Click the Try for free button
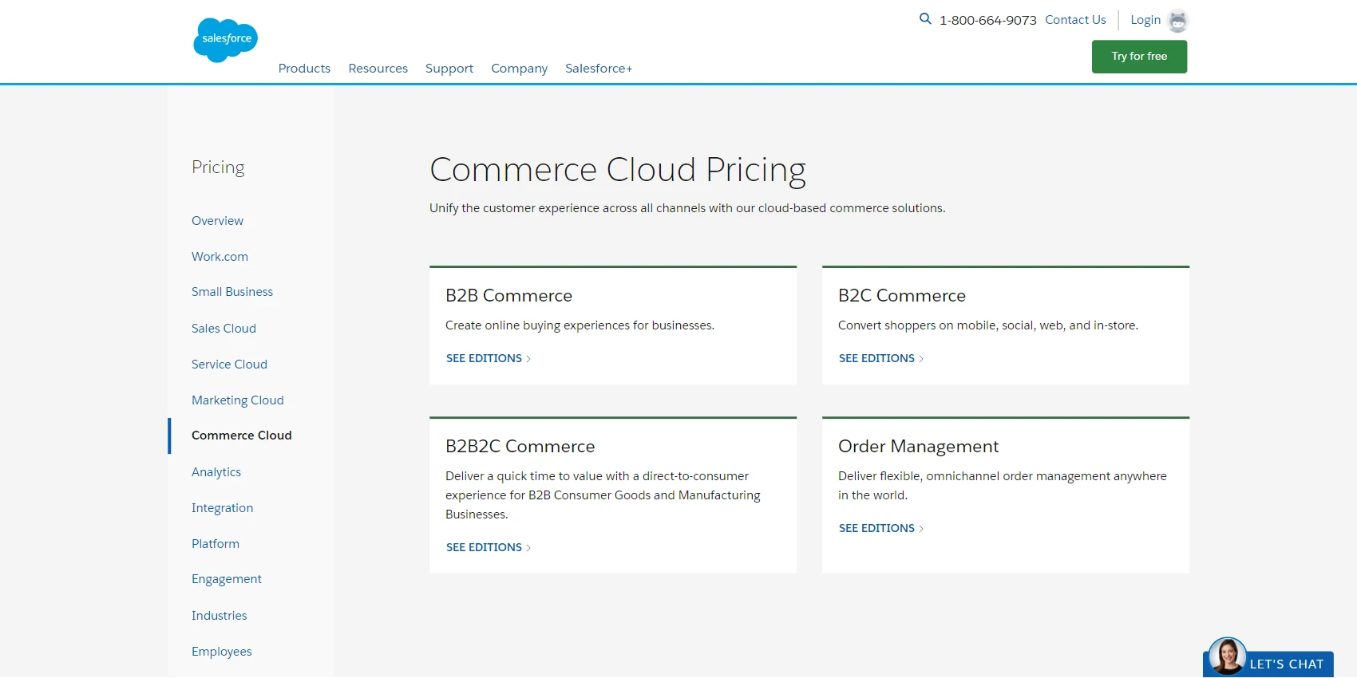The width and height of the screenshot is (1357, 678). pos(1139,57)
